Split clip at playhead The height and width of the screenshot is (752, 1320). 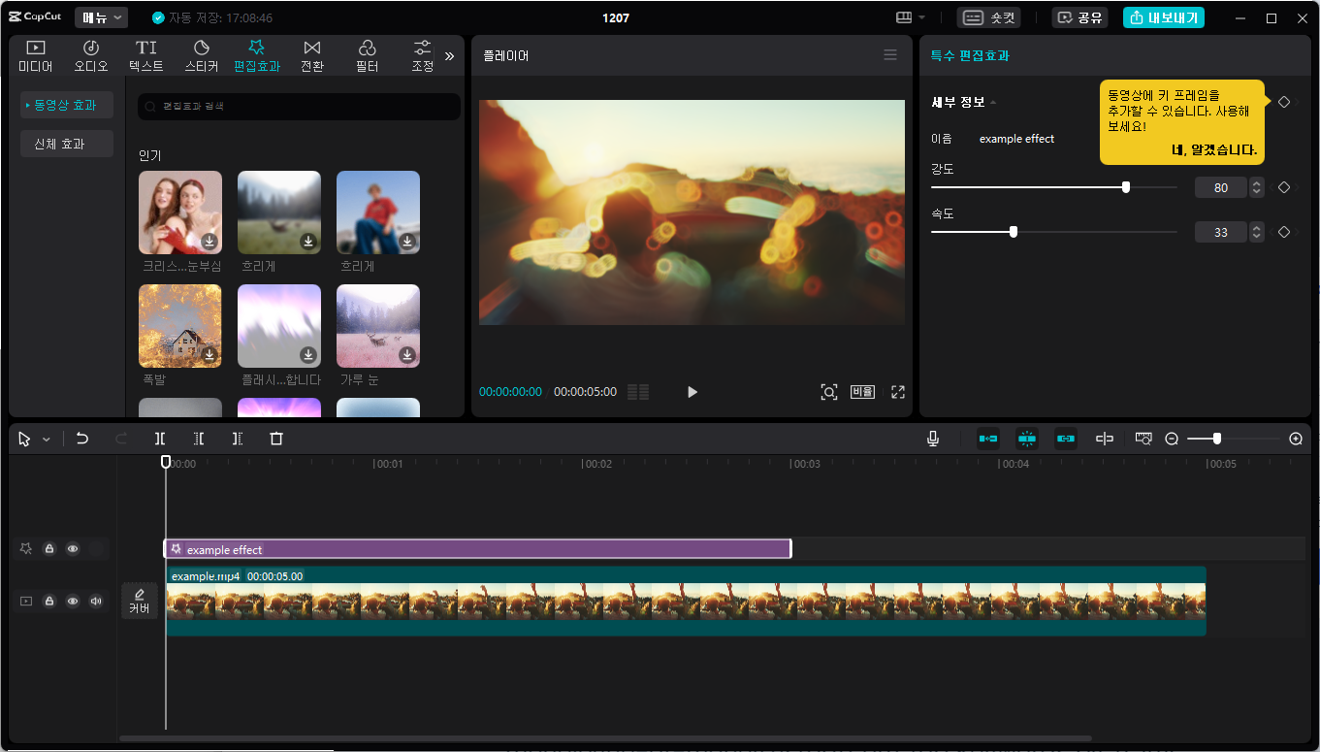tap(160, 439)
